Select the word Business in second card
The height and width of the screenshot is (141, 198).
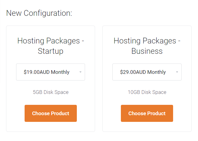(x=147, y=51)
